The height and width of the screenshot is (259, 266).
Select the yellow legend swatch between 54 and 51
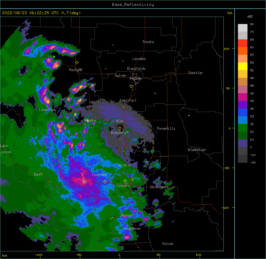[x=243, y=66]
